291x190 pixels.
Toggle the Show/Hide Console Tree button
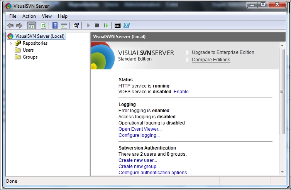point(32,25)
